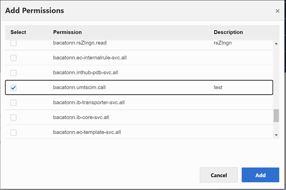Tick the bacatonn.ib-transporter-svc.all checkbox
Screen dimensions: 286x190
pos(13,102)
